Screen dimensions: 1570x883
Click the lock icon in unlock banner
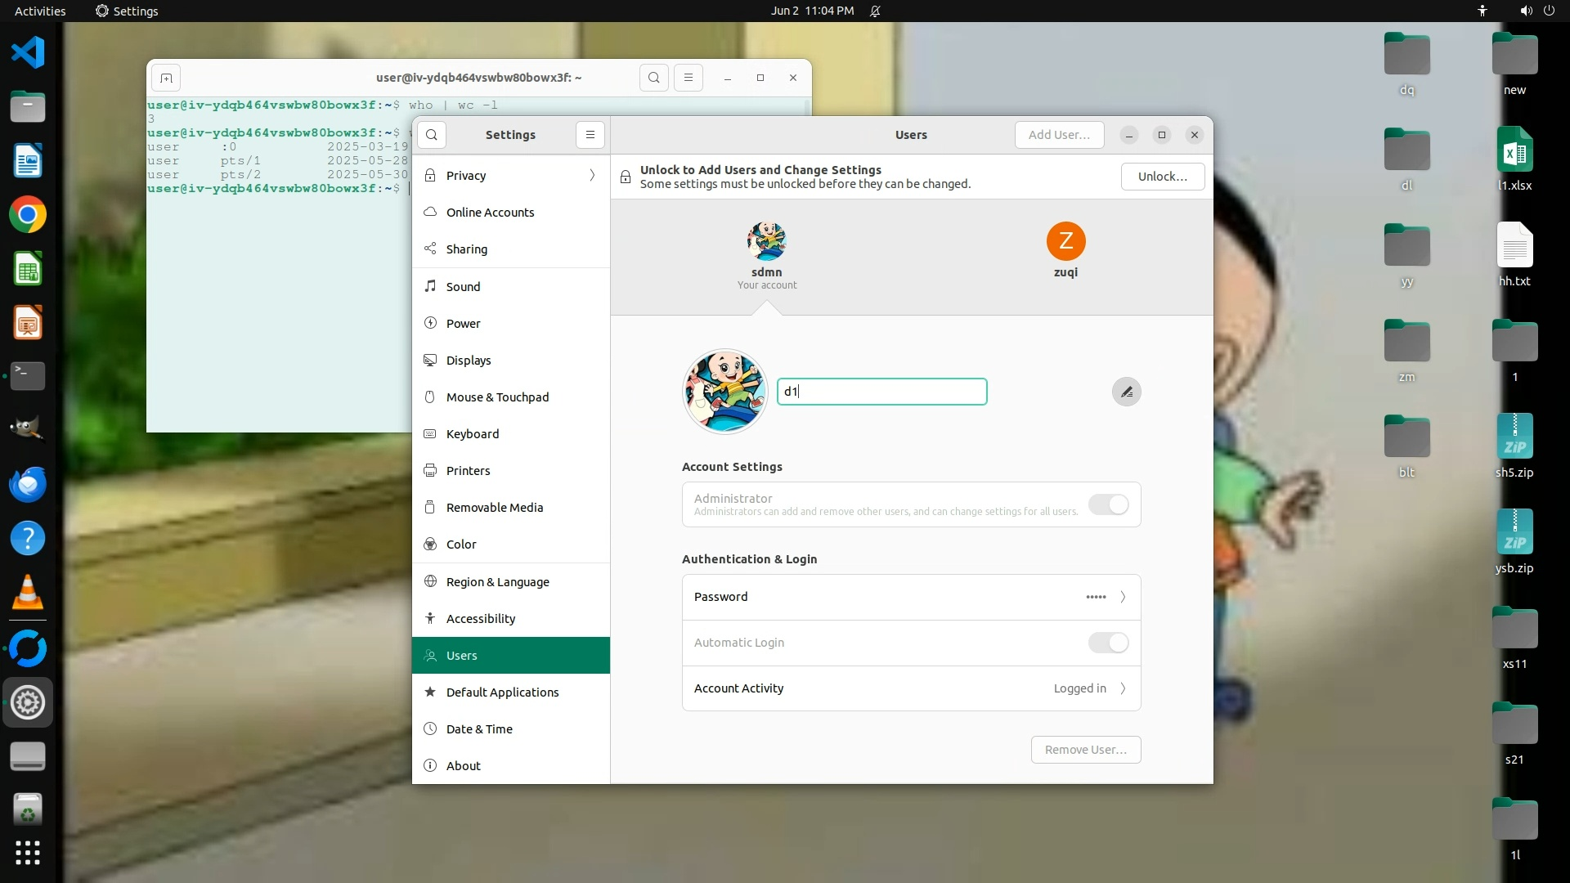coord(626,177)
